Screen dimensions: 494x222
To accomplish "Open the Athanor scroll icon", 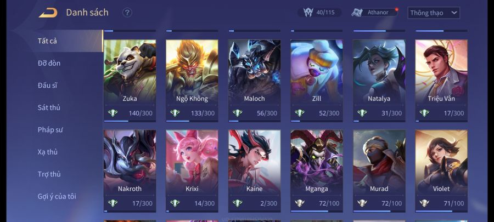I will [x=358, y=12].
